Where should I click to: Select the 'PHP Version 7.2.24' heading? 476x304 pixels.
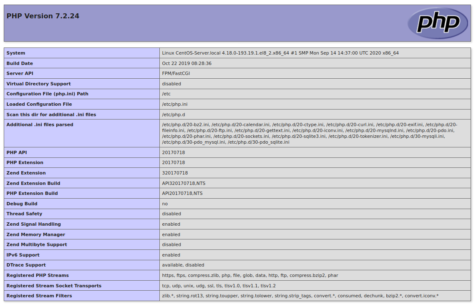(43, 16)
